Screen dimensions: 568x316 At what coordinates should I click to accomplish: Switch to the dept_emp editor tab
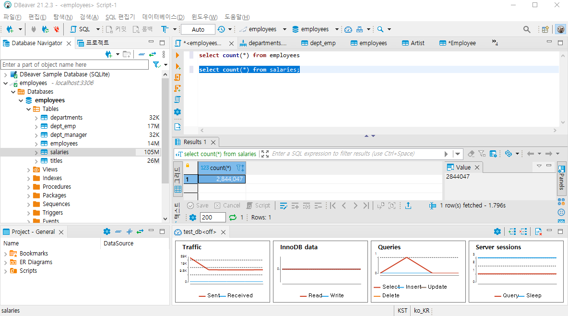pyautogui.click(x=318, y=43)
